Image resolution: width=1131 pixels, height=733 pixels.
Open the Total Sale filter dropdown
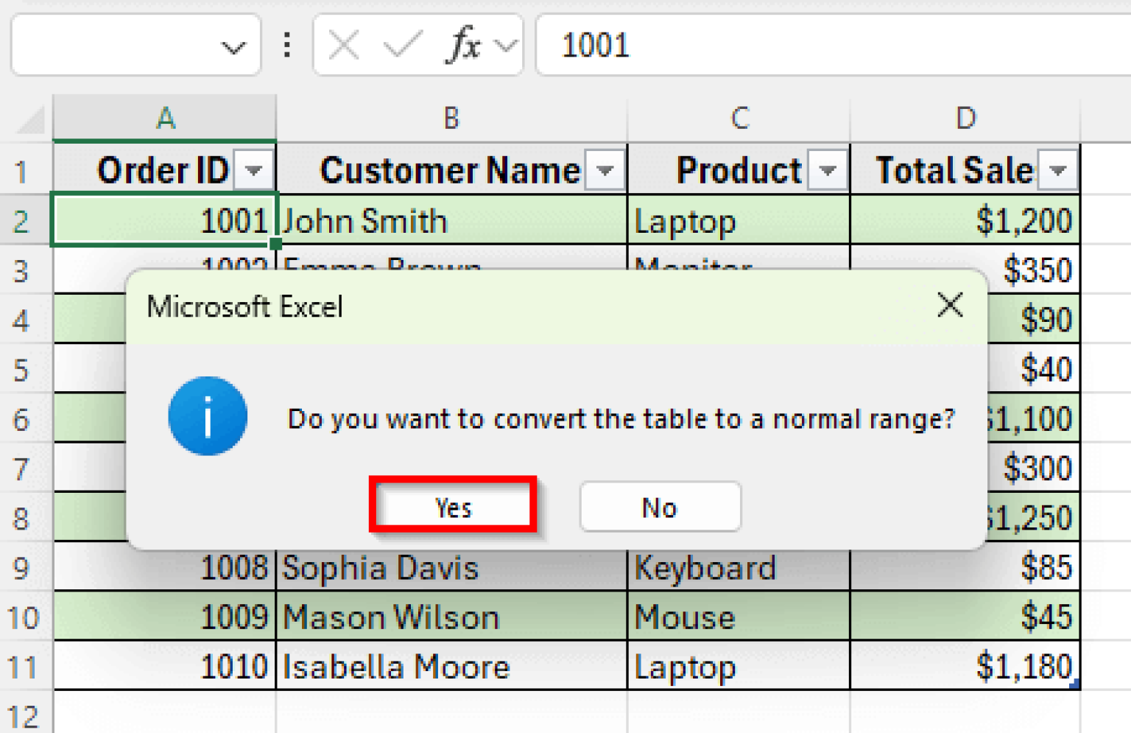pyautogui.click(x=1059, y=169)
